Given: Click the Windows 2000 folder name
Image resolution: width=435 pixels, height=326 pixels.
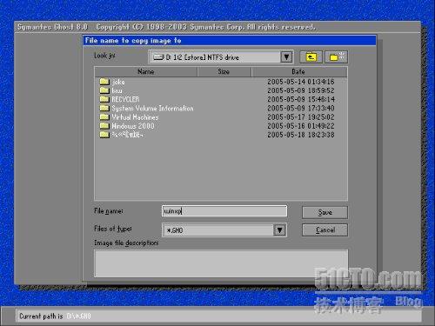Looking at the screenshot, I should click(x=133, y=126).
